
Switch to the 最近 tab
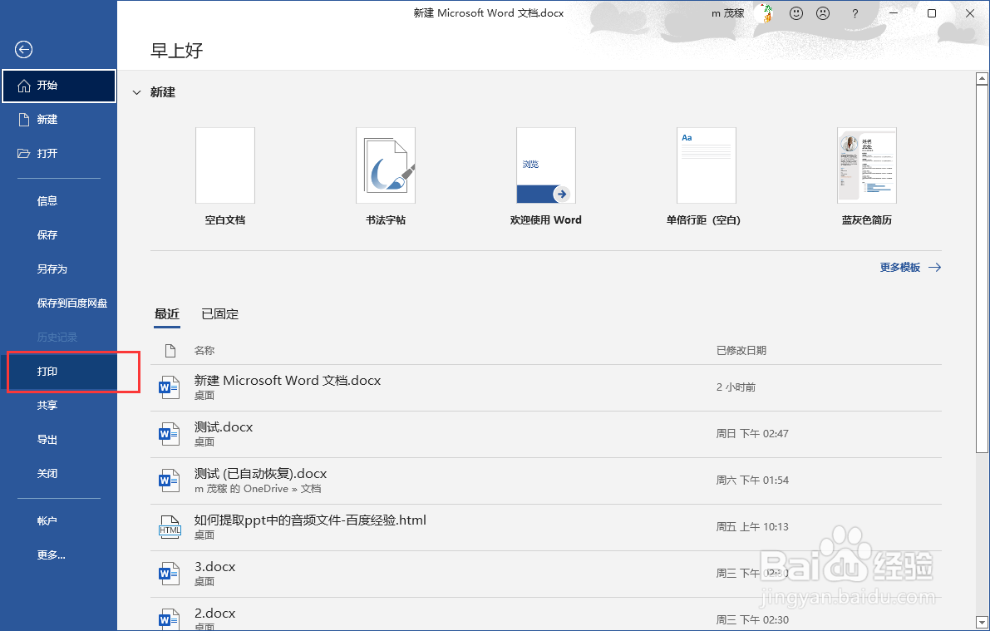pyautogui.click(x=167, y=314)
